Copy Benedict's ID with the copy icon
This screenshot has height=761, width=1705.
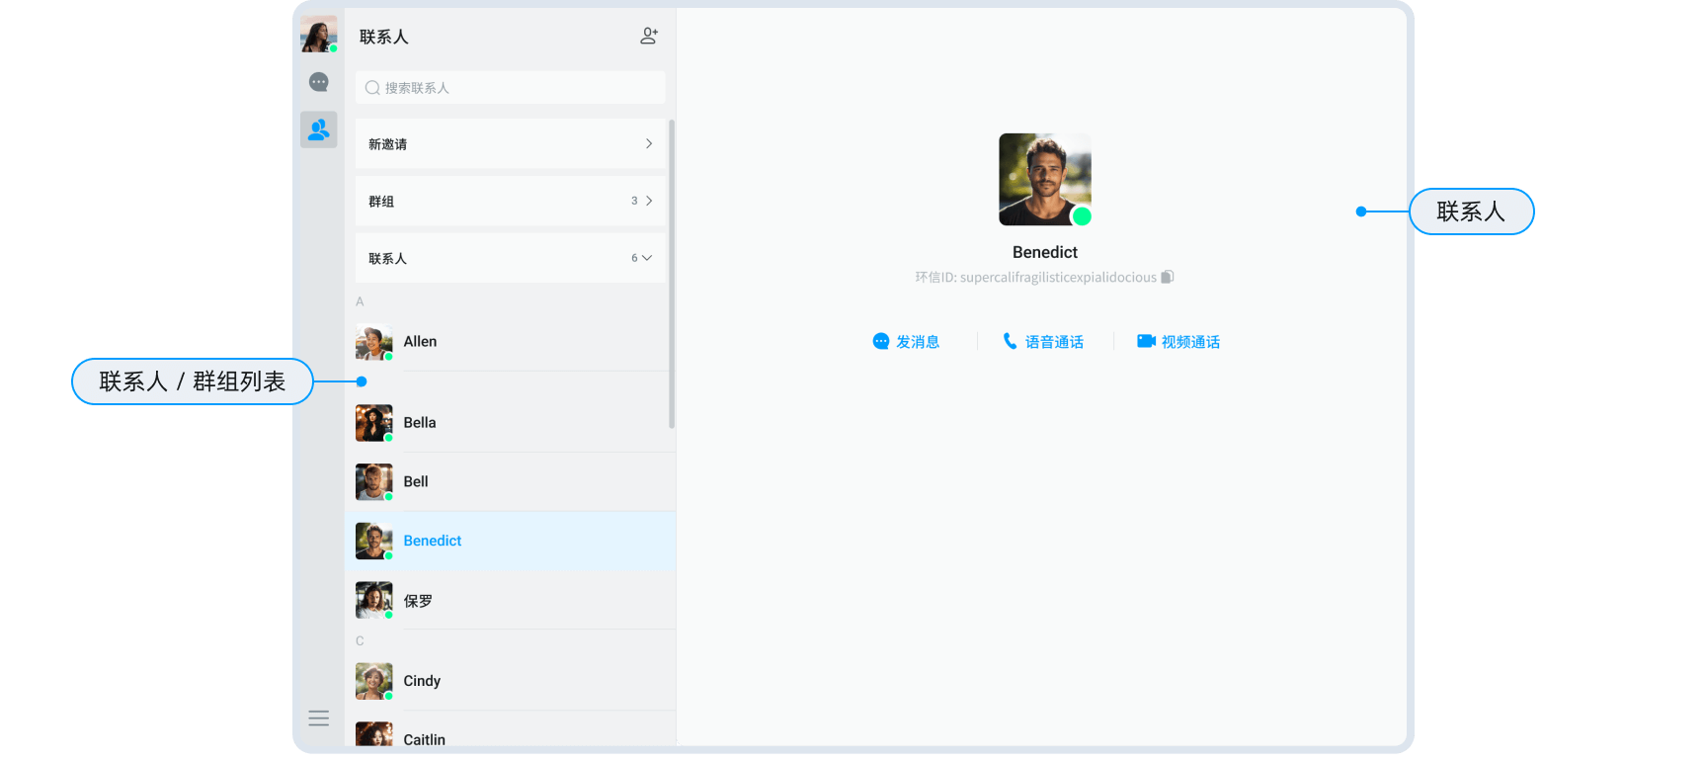1167,277
